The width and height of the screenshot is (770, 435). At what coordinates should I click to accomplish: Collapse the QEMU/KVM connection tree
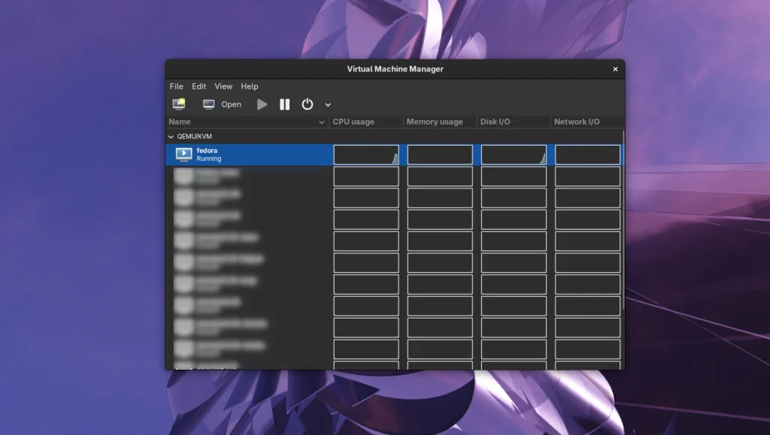pos(171,137)
